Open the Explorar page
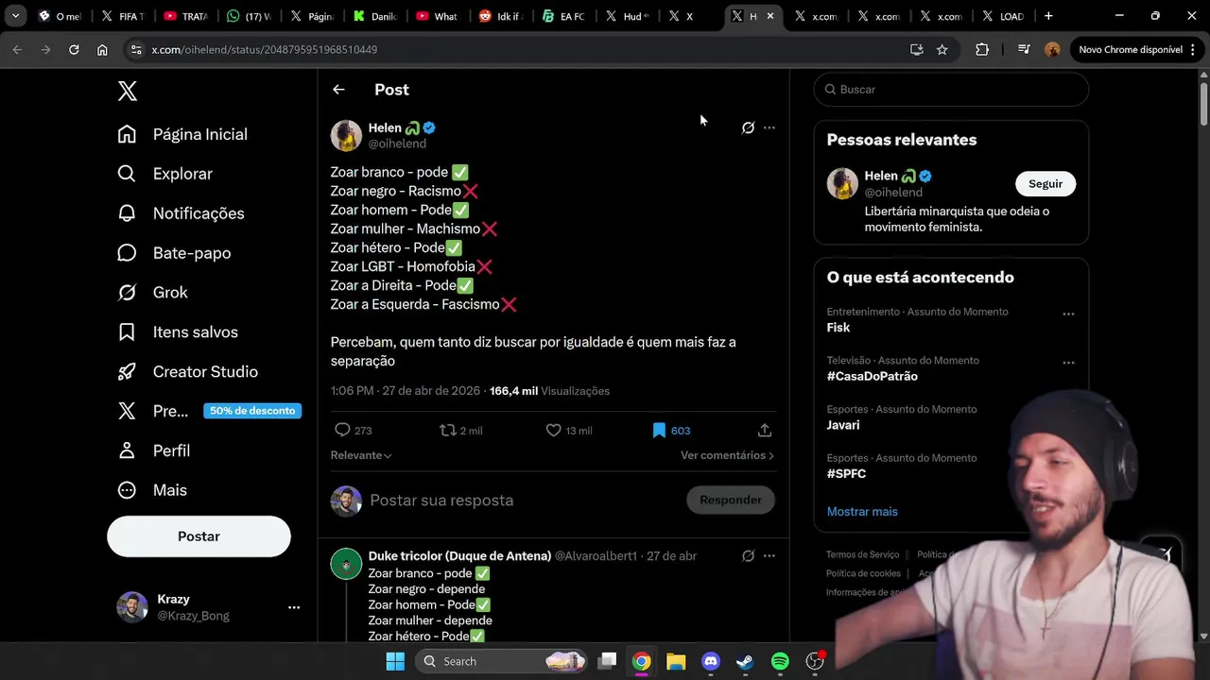This screenshot has width=1210, height=680. tap(164, 174)
